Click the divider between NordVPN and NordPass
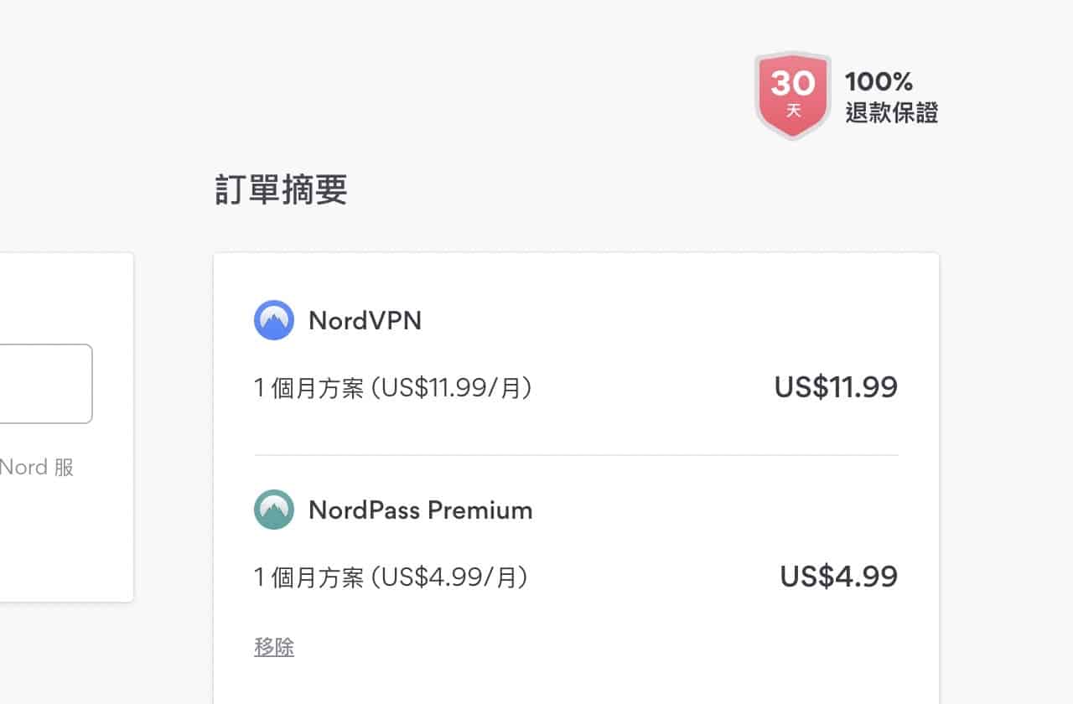Image resolution: width=1073 pixels, height=704 pixels. pos(576,455)
